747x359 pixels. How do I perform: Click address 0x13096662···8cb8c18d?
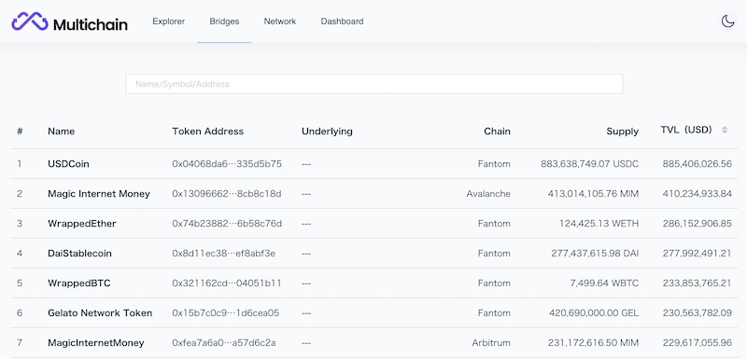227,194
